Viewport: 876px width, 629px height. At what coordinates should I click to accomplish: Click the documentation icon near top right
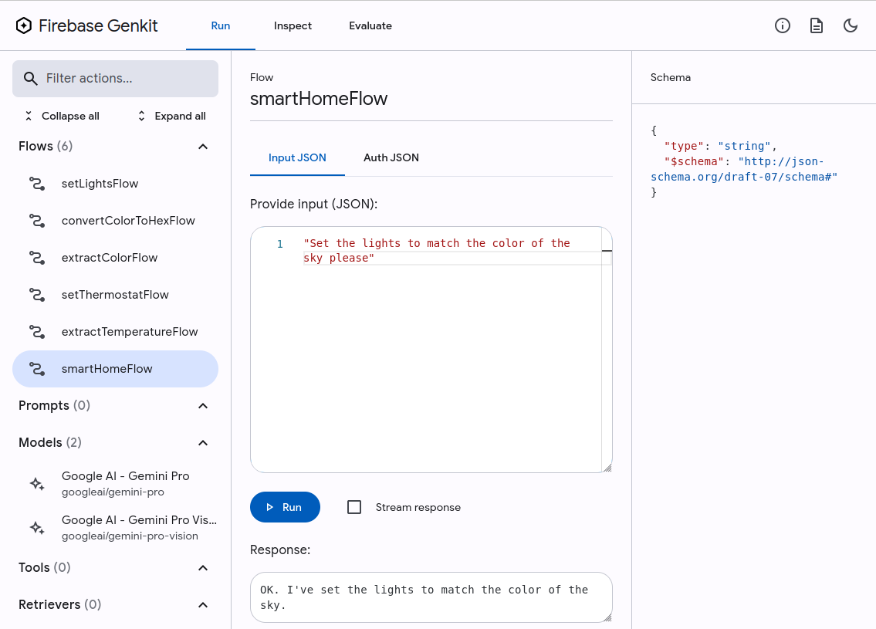click(x=817, y=25)
